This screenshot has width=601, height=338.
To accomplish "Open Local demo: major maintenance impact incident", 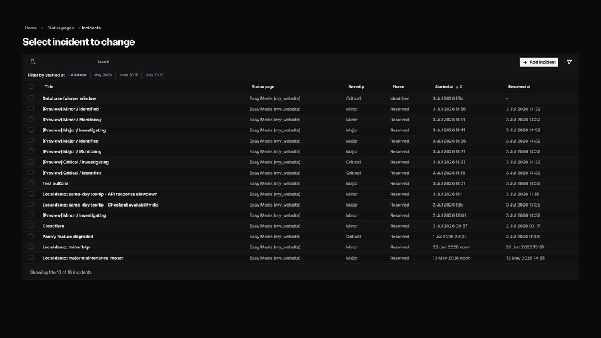I will tap(83, 258).
